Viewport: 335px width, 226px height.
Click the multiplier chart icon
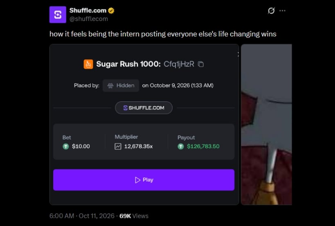click(x=118, y=146)
